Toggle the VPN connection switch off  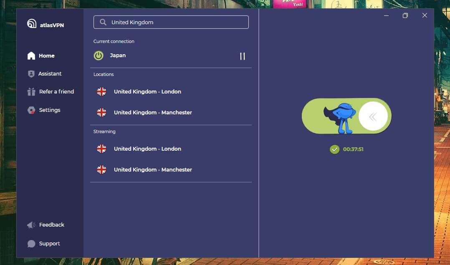(x=346, y=116)
